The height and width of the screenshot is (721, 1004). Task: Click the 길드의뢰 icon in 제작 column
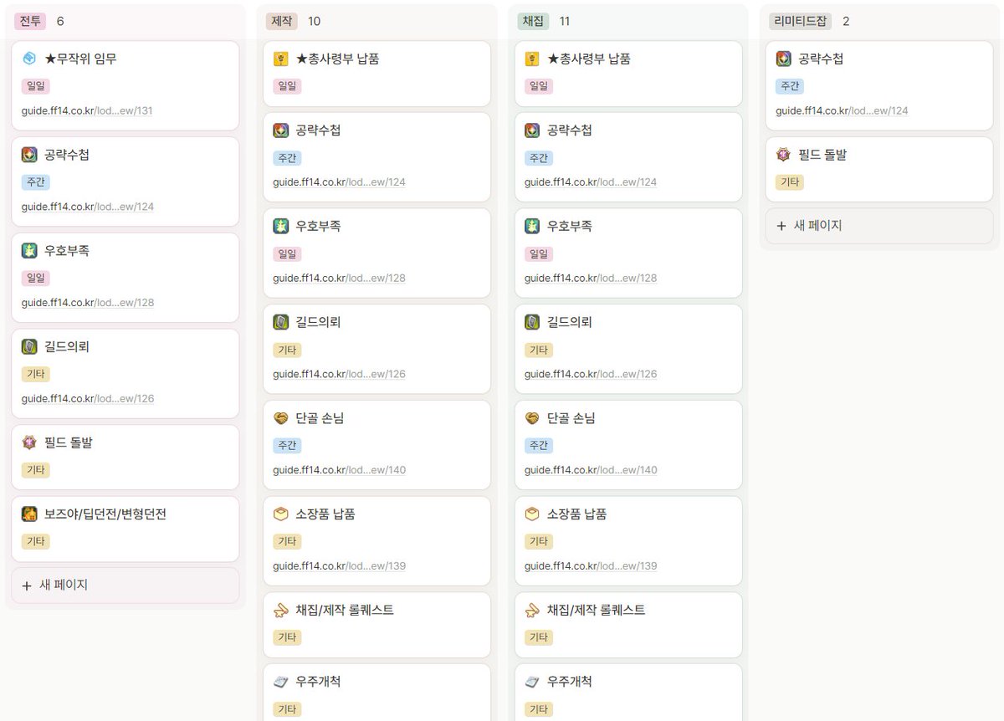281,322
